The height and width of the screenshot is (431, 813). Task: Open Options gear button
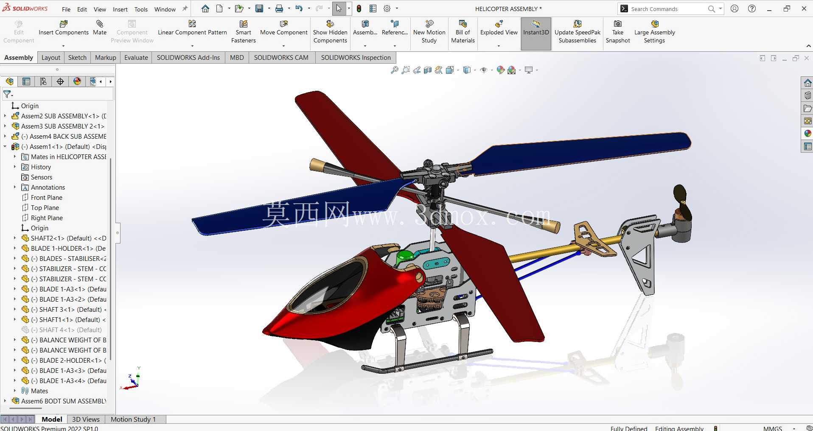click(x=387, y=8)
